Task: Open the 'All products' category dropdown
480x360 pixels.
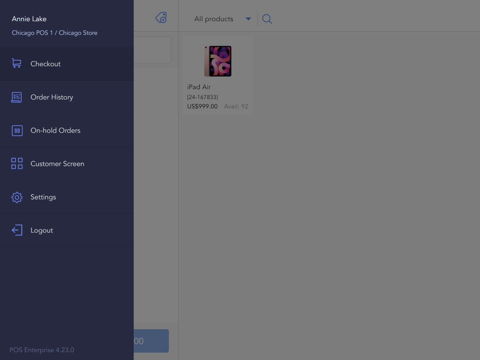Action: (x=214, y=19)
